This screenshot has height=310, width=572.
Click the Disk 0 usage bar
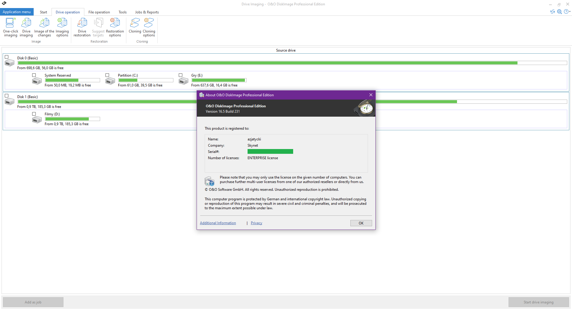tap(292, 63)
